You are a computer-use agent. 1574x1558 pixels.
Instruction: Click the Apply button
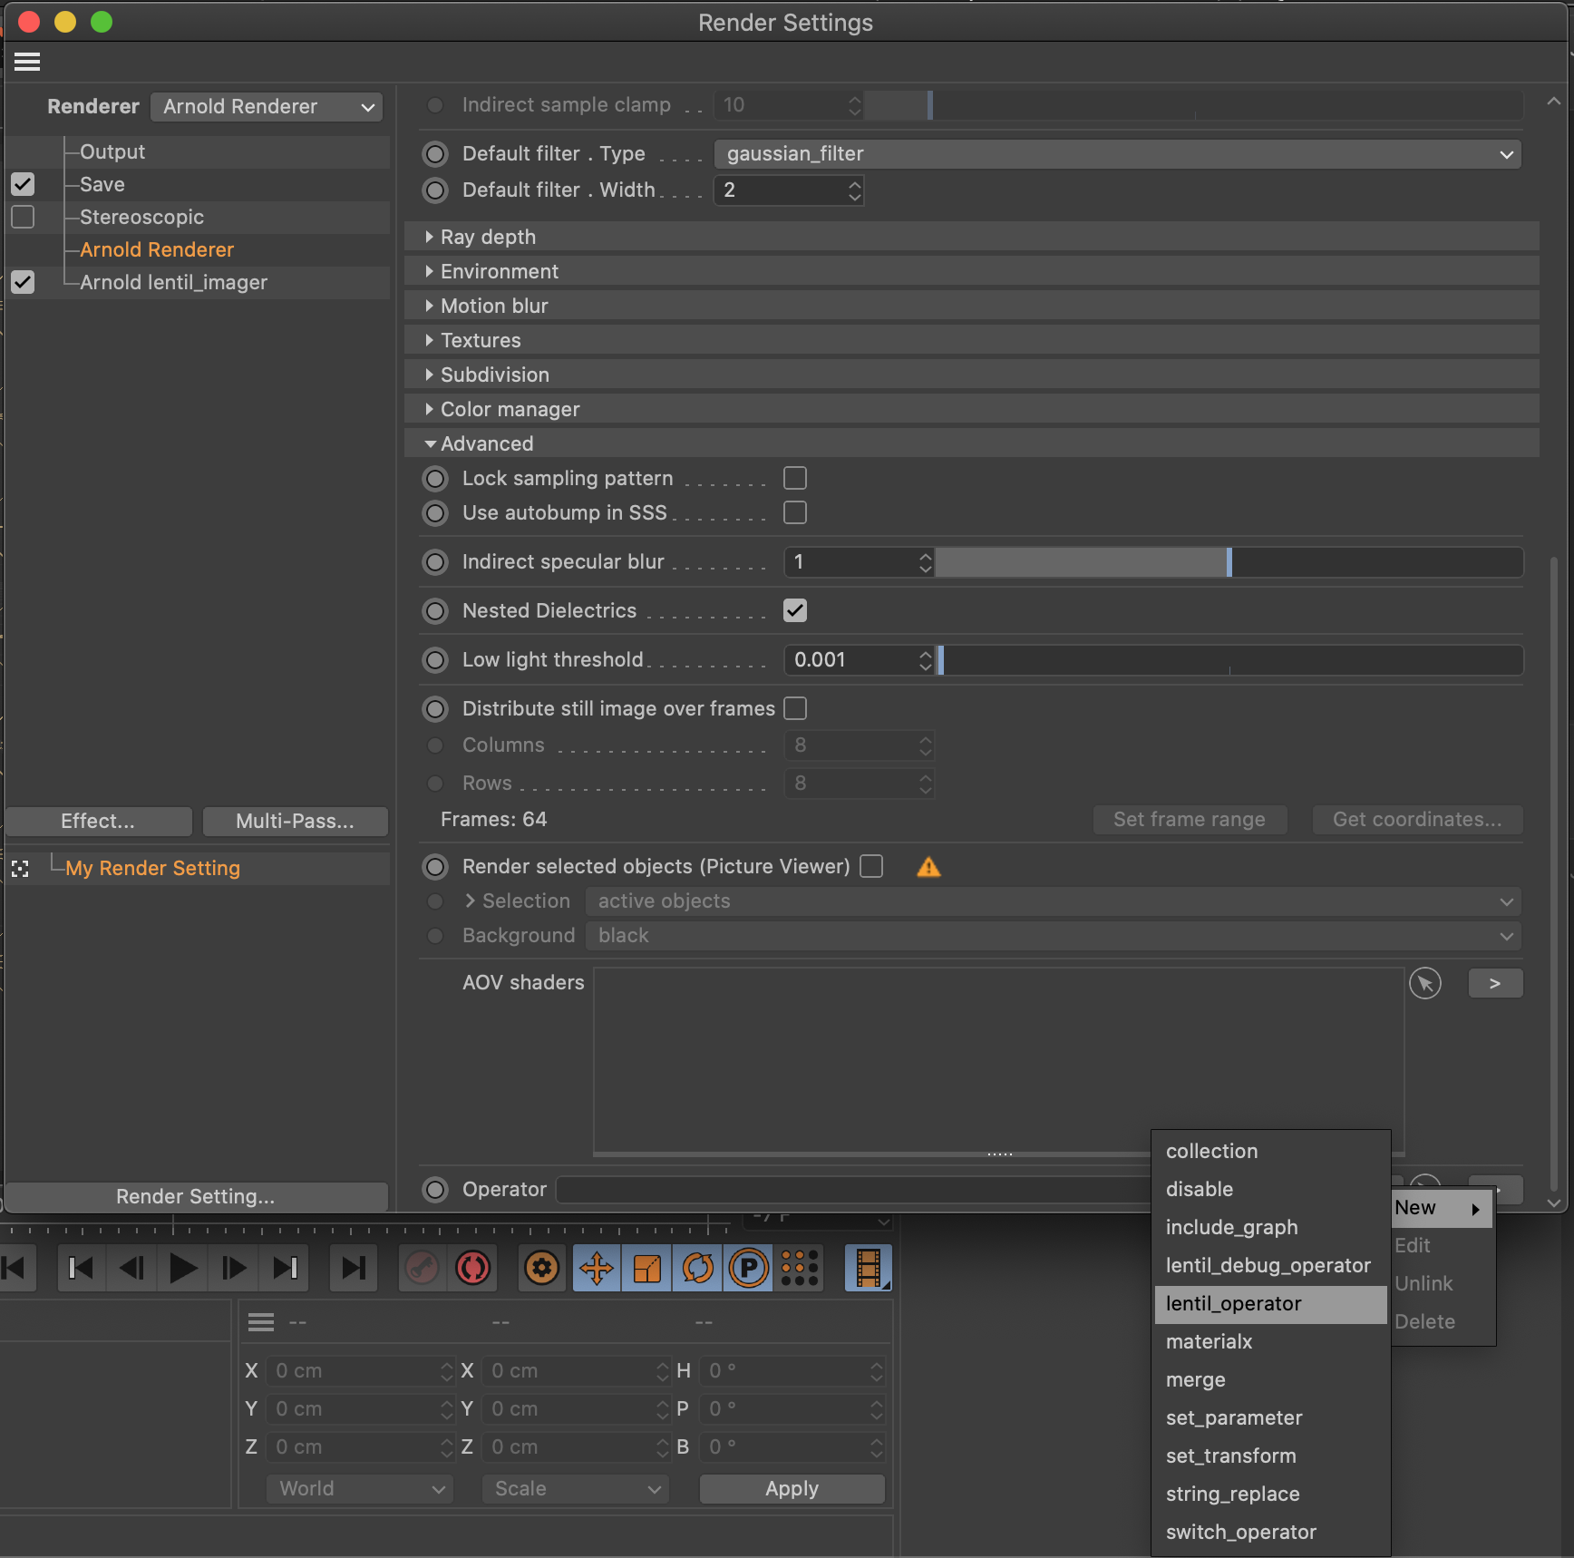tap(792, 1489)
